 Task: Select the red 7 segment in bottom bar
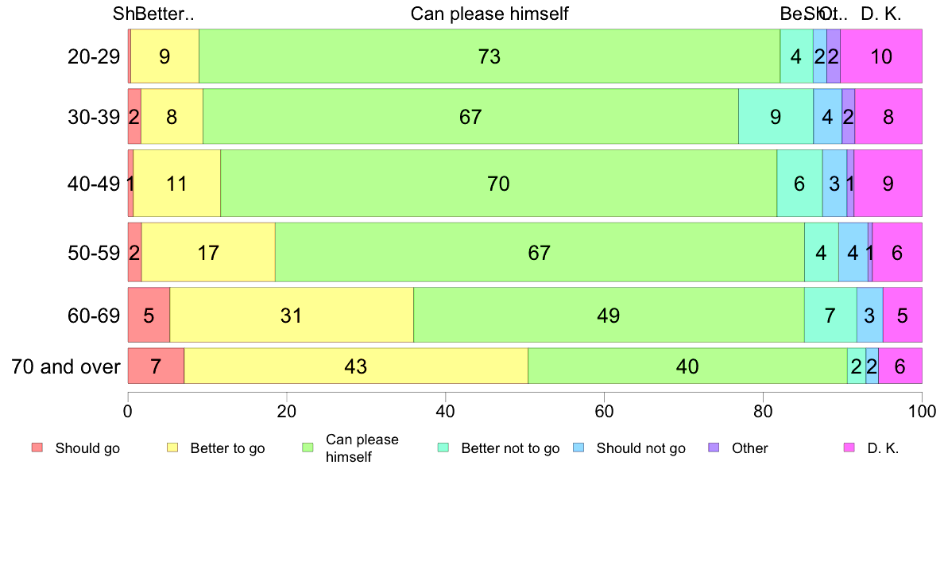pyautogui.click(x=156, y=366)
